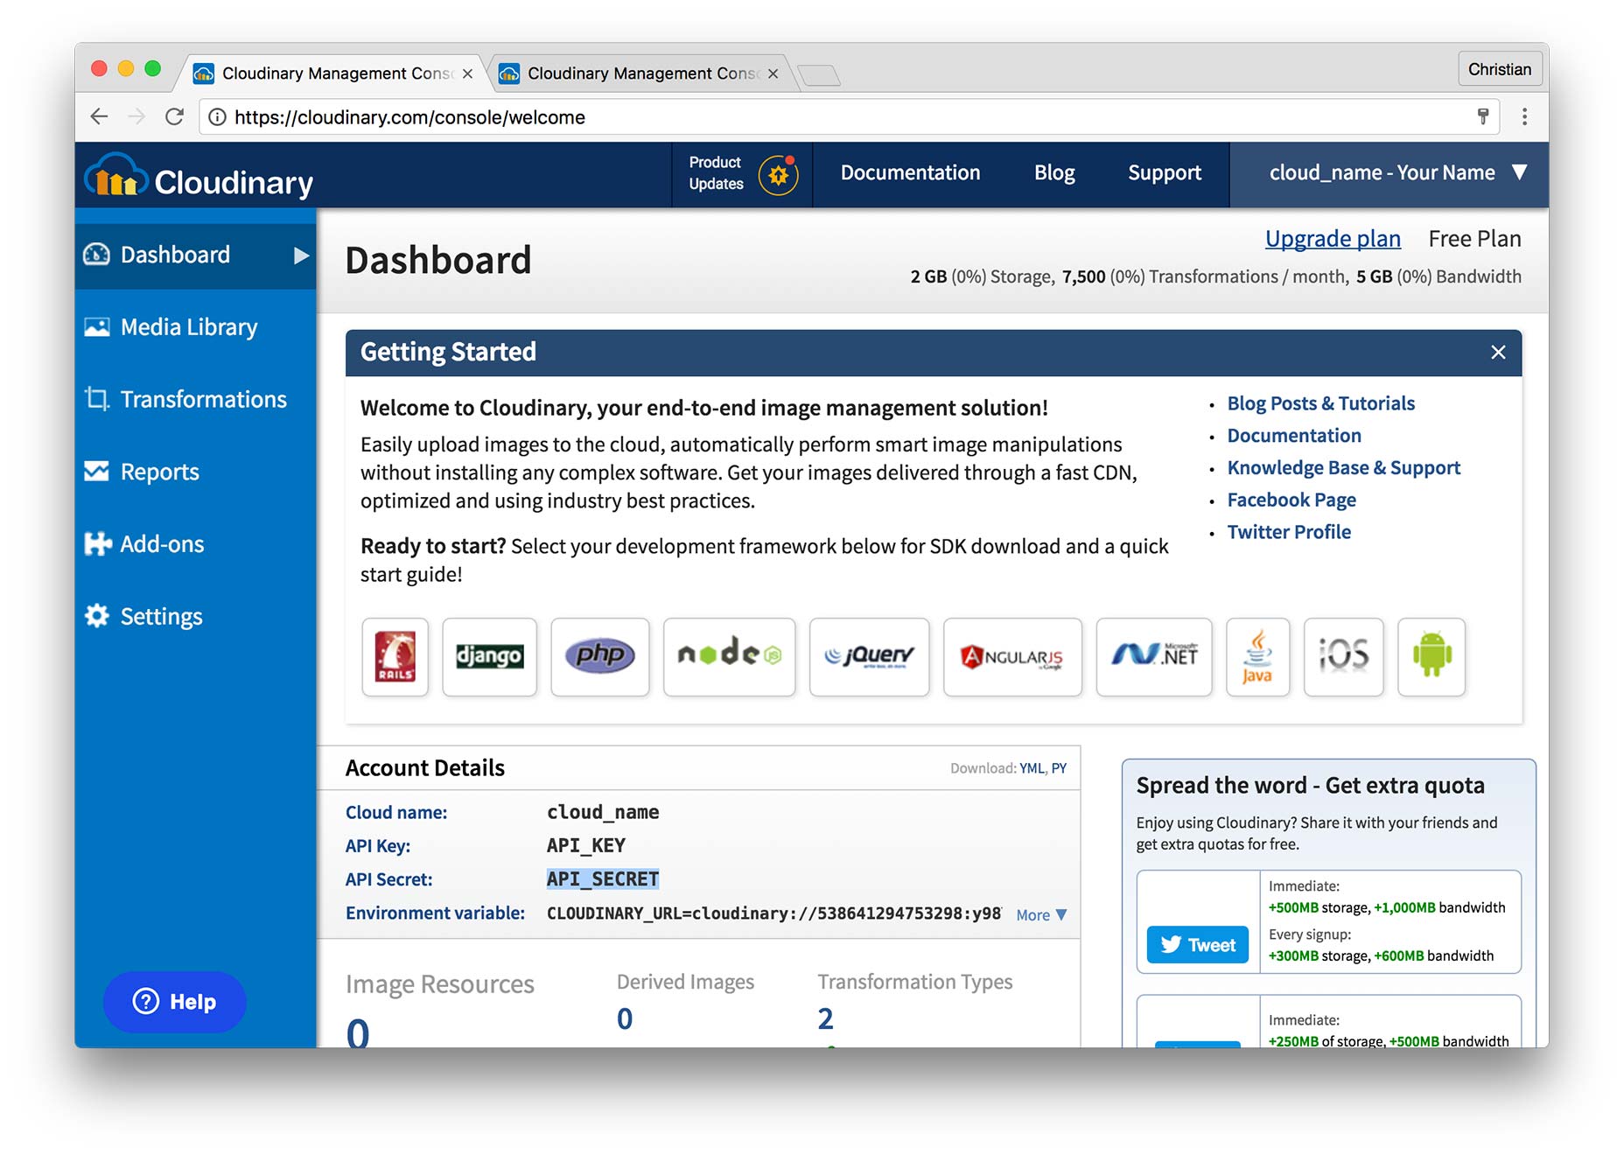This screenshot has height=1155, width=1624.
Task: Open Support in top navigation
Action: (x=1164, y=173)
